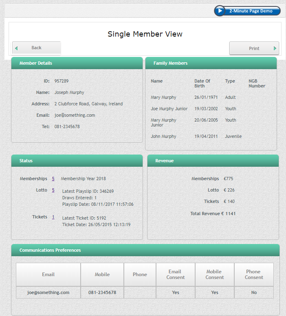Viewport: 286px width, 316px height.
Task: Click the right arrow icon on Print
Action: [275, 48]
